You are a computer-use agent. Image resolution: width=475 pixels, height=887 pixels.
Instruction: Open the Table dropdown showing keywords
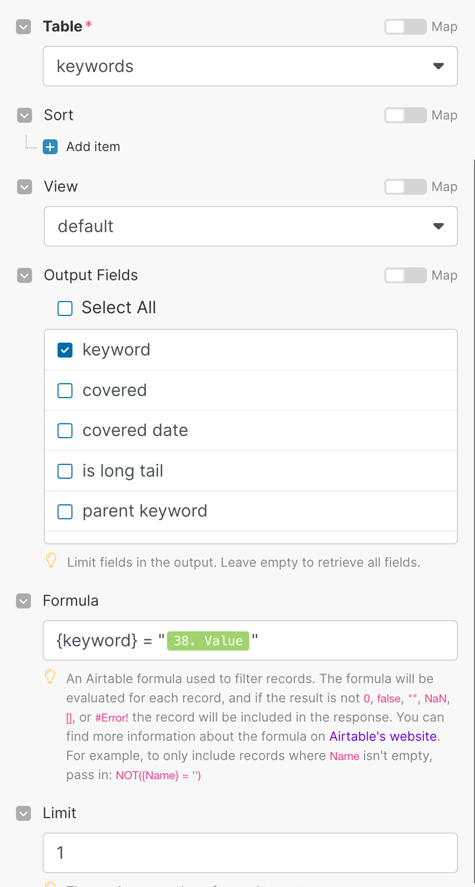pyautogui.click(x=250, y=66)
